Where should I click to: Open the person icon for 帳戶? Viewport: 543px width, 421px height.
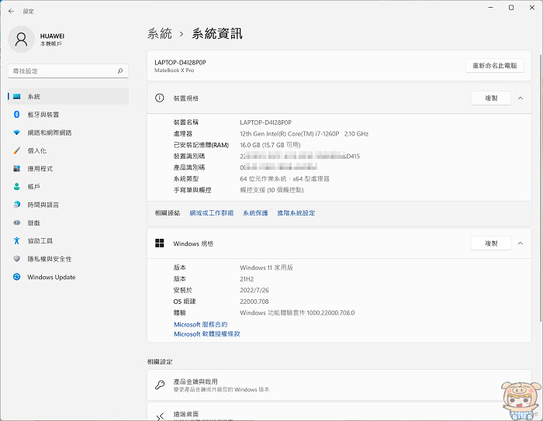point(16,187)
